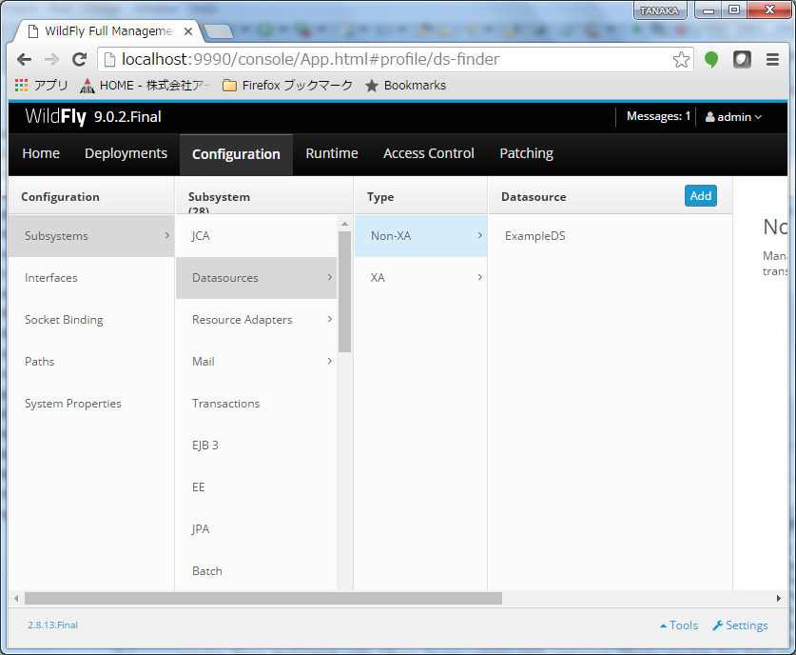Open the Firefox bookmarks folder
796x655 pixels.
[286, 86]
